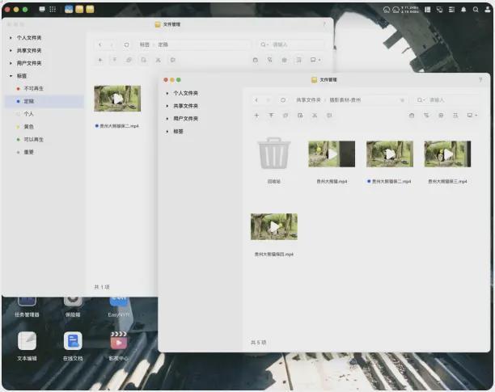The height and width of the screenshot is (392, 495).
Task: Toggle the favorite star in front window path bar
Action: (402, 100)
